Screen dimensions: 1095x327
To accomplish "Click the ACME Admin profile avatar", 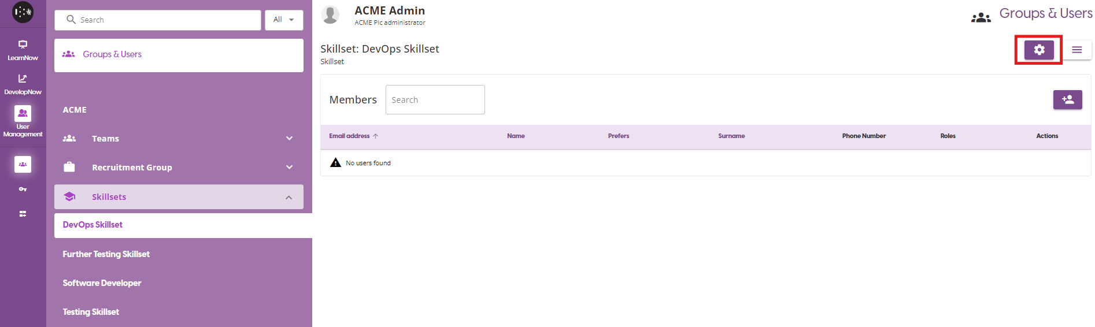I will tap(330, 15).
